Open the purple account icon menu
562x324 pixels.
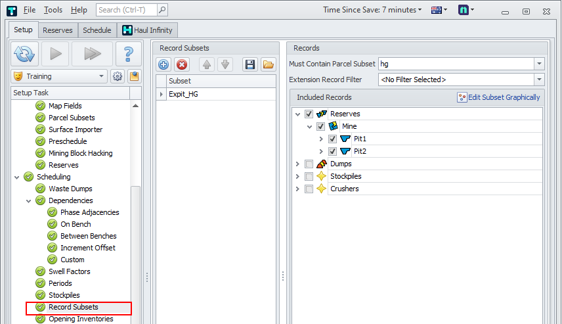pyautogui.click(x=466, y=10)
